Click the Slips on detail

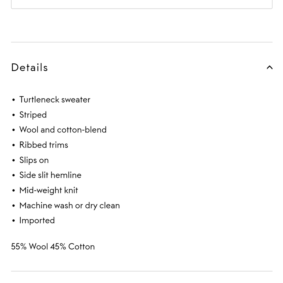pos(34,160)
